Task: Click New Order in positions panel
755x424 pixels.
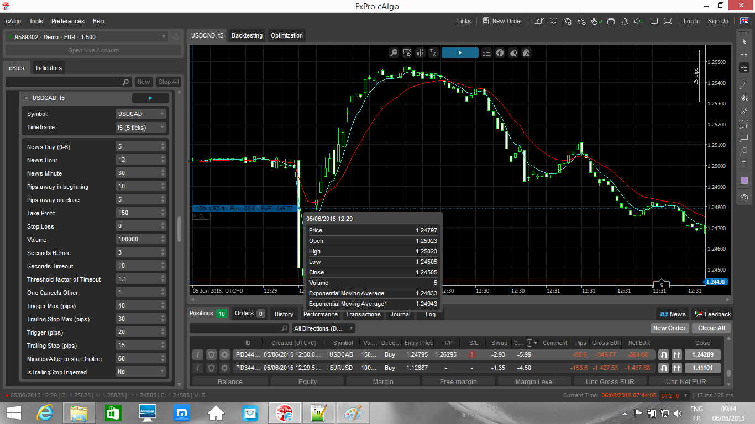Action: [x=669, y=328]
